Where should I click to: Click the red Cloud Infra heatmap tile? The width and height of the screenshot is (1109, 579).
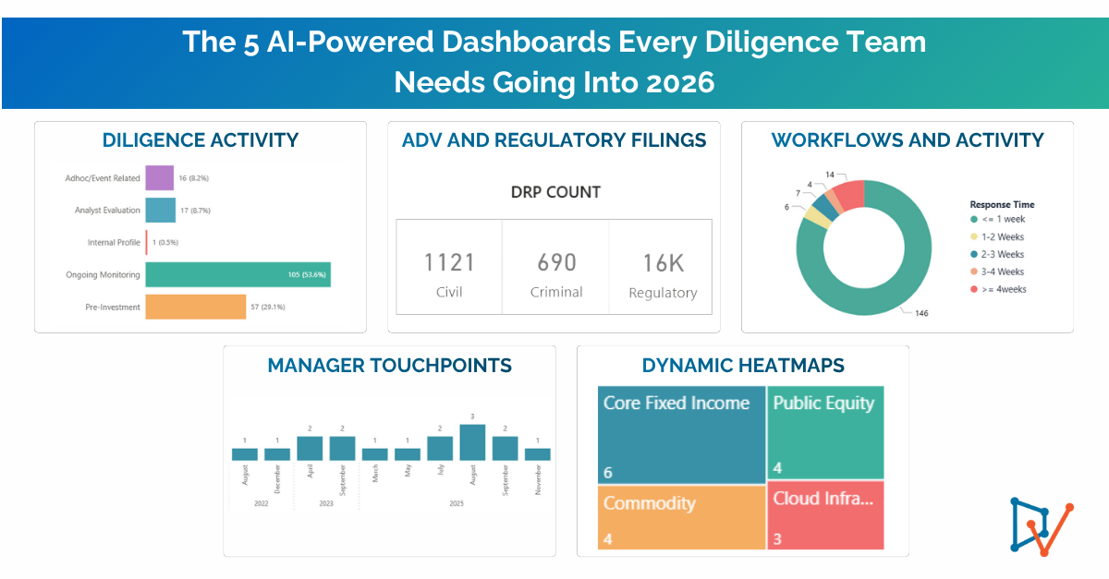tap(824, 515)
